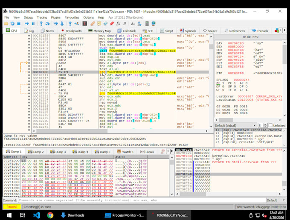
Task: Start trace into
Action: [56, 24]
